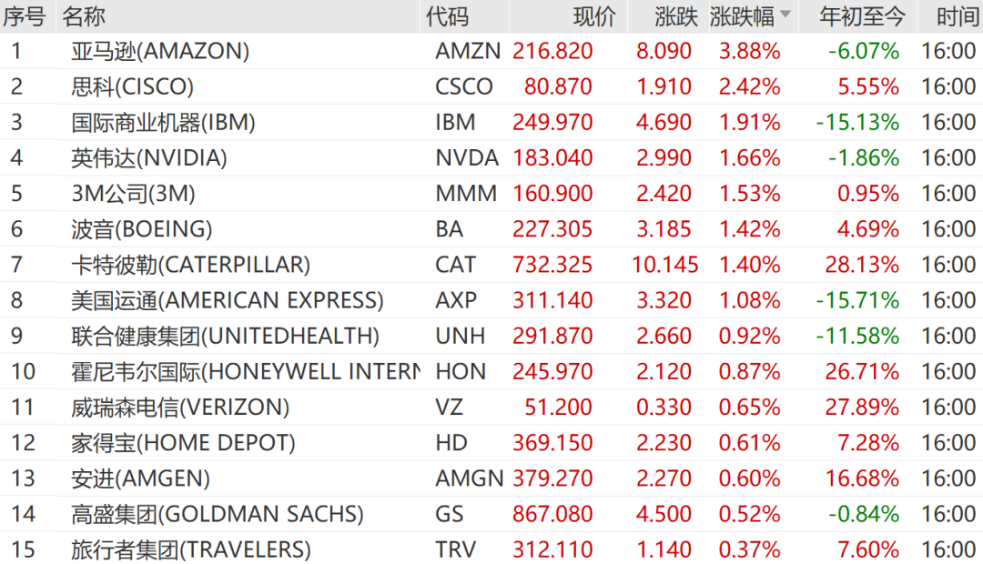Screen dimensions: 983x564
Task: Select the TRV ticker code
Action: [456, 549]
